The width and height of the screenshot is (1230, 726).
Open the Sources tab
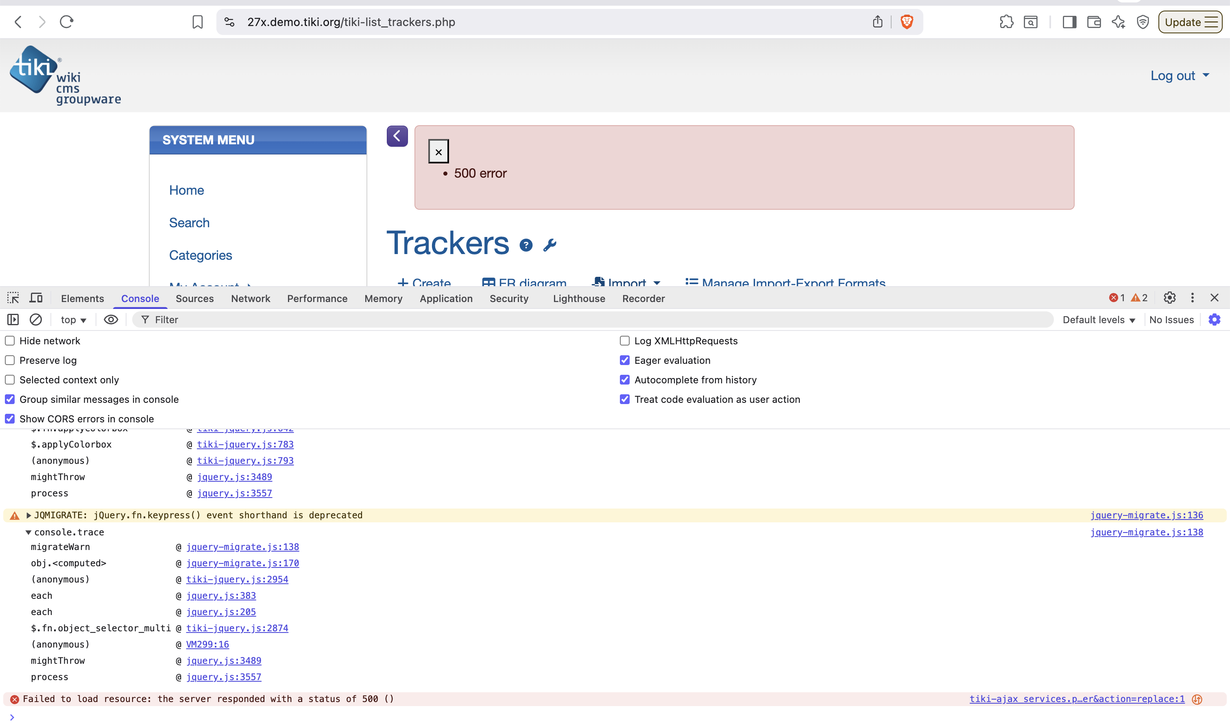194,298
